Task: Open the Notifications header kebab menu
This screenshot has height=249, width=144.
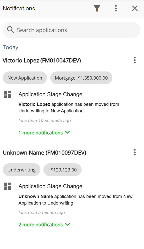Action: pyautogui.click(x=116, y=8)
